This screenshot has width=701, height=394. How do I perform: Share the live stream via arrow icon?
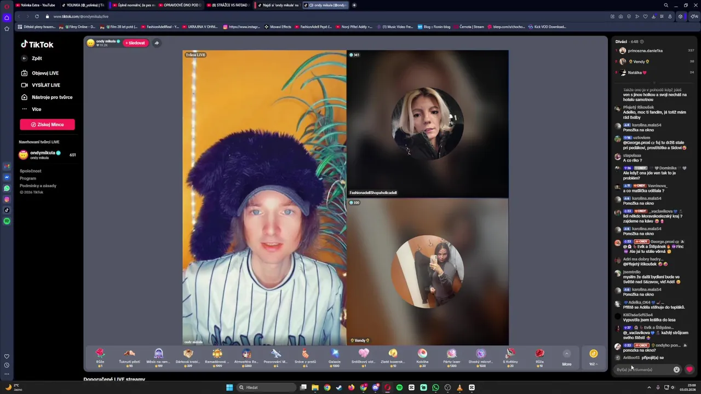(x=157, y=43)
